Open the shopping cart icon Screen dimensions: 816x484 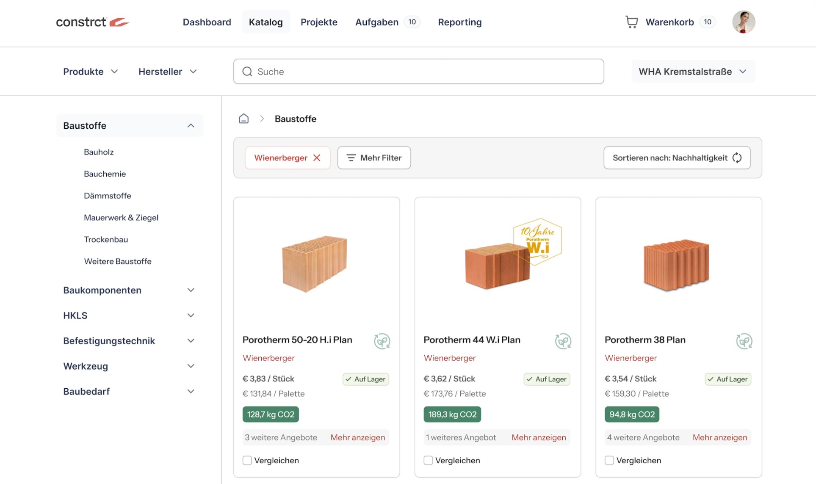[x=631, y=22]
